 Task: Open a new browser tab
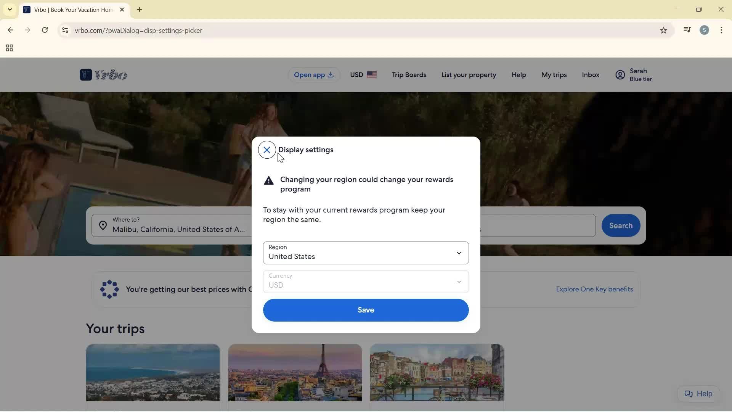click(140, 10)
